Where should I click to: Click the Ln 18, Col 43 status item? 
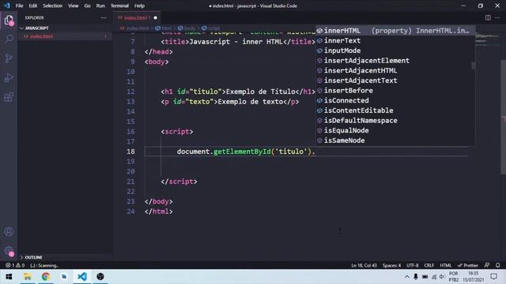(x=364, y=265)
